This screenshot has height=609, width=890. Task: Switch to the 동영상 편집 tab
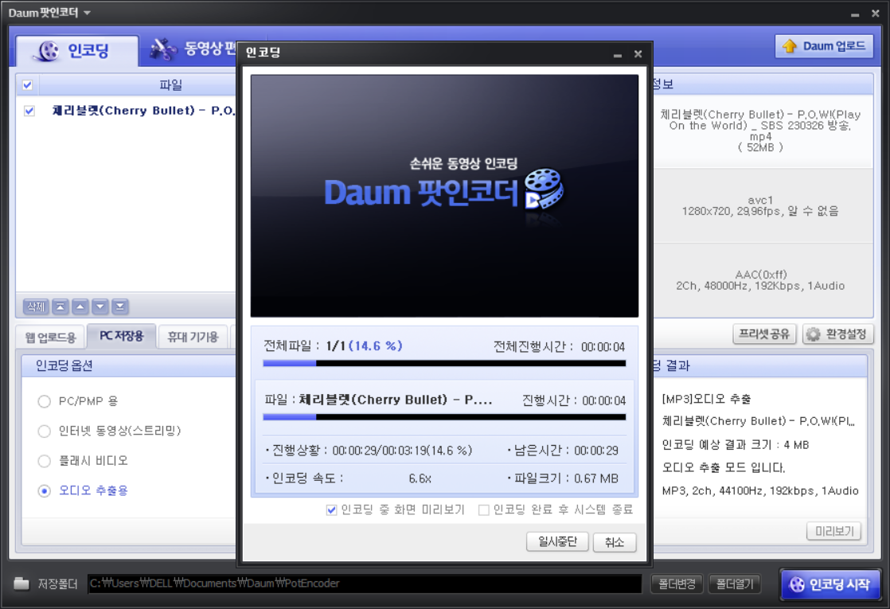(193, 49)
